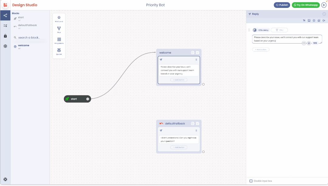Viewport: 328px width, 186px height.
Task: Click the defaultFallback block output connector
Action: coord(203,152)
